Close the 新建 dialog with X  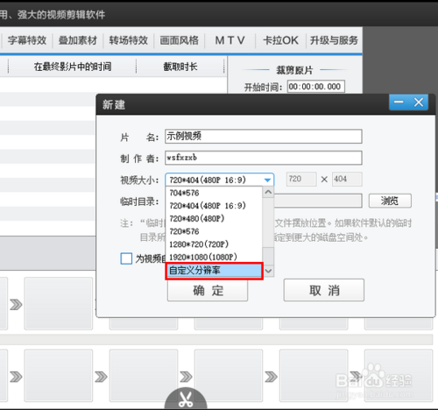point(419,102)
